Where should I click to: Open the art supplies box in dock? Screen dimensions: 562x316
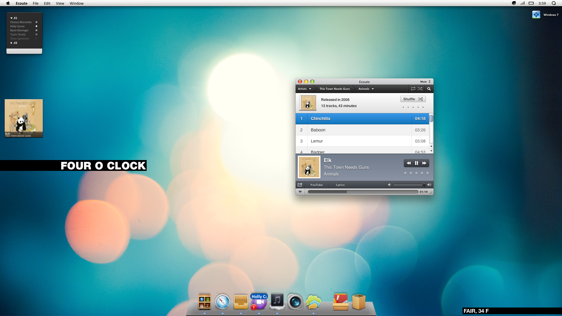pyautogui.click(x=341, y=302)
